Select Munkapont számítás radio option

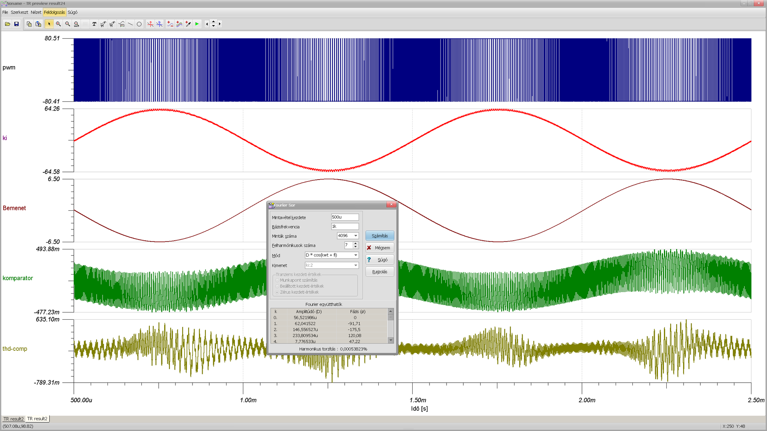coord(277,280)
